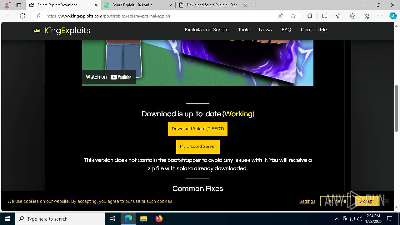Click the My Discord Server button
Viewport: 400px width, 225px height.
[x=198, y=147]
